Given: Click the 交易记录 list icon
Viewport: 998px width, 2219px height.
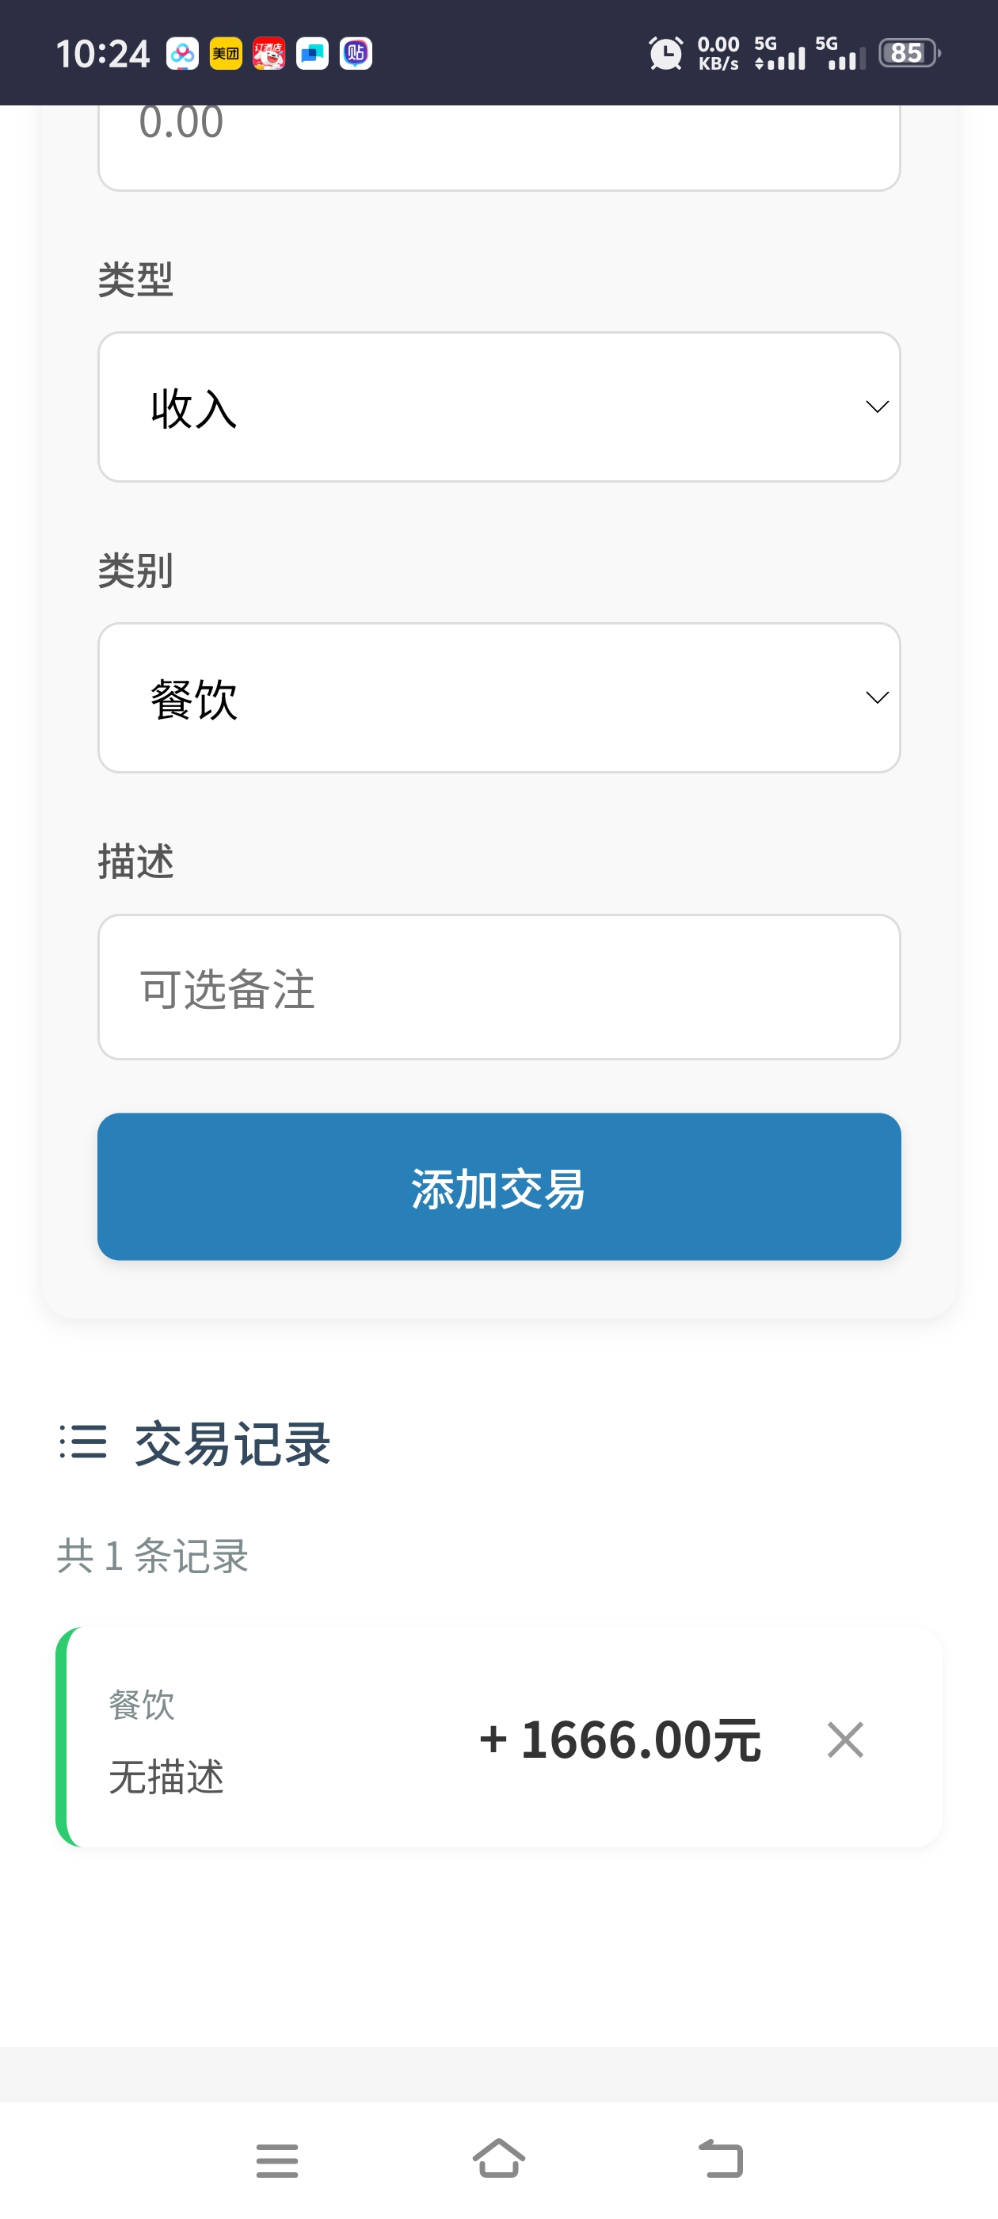Looking at the screenshot, I should 83,1442.
